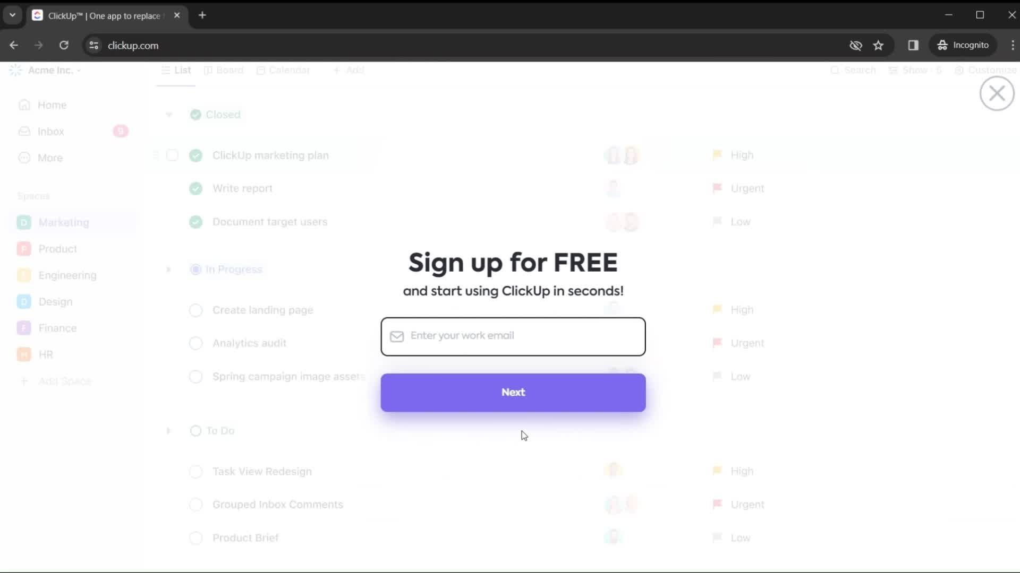Click the Product space icon
Screen dimensions: 1020x573
24,248
